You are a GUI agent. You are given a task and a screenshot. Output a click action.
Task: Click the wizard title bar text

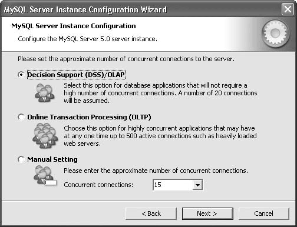click(85, 9)
